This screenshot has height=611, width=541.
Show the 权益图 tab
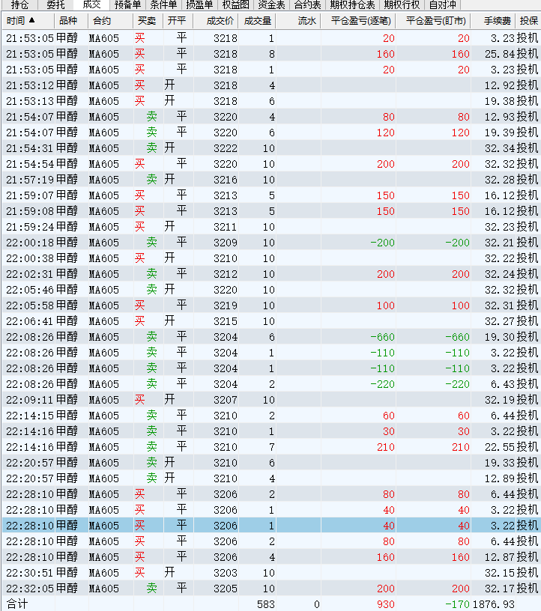pos(235,4)
